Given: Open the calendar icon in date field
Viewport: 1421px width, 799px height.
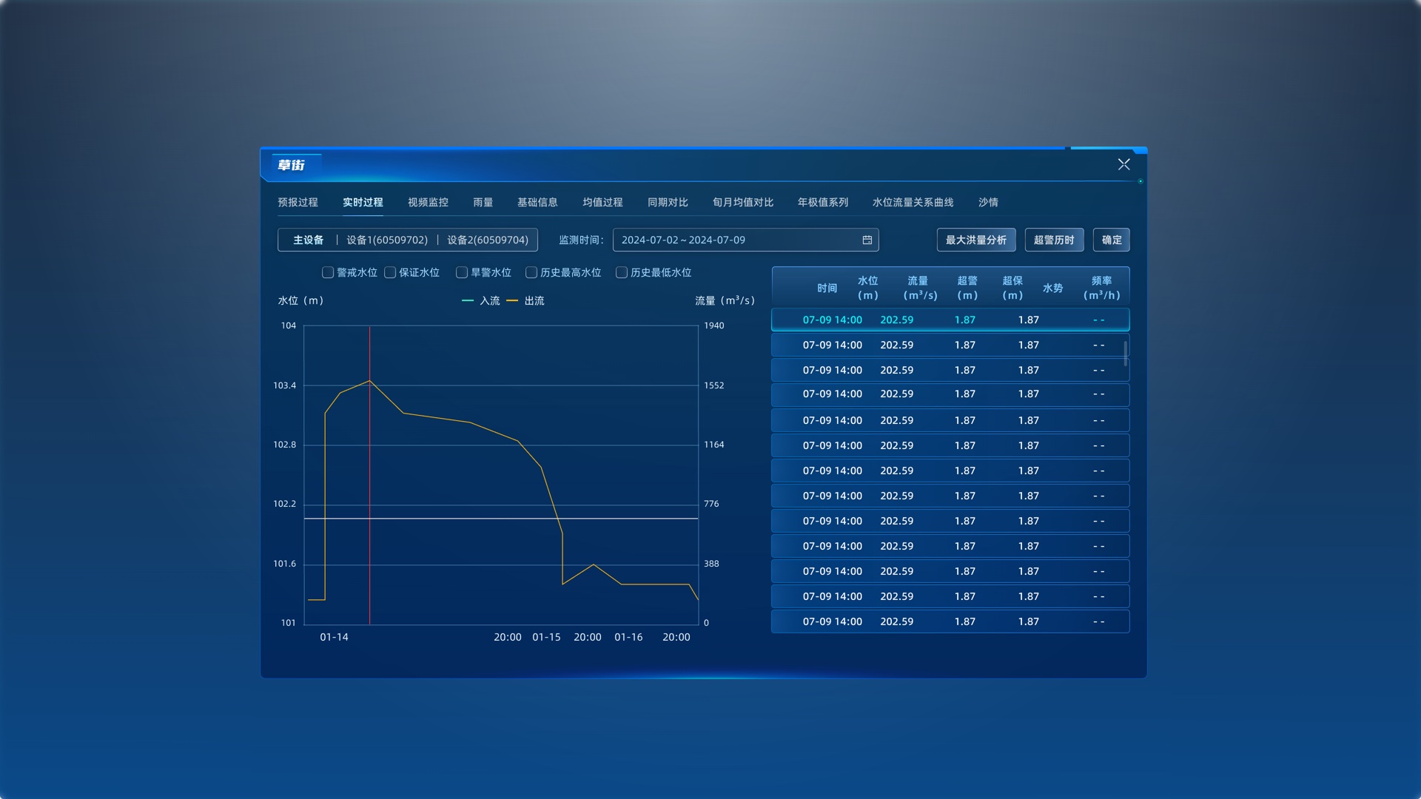Looking at the screenshot, I should [867, 240].
